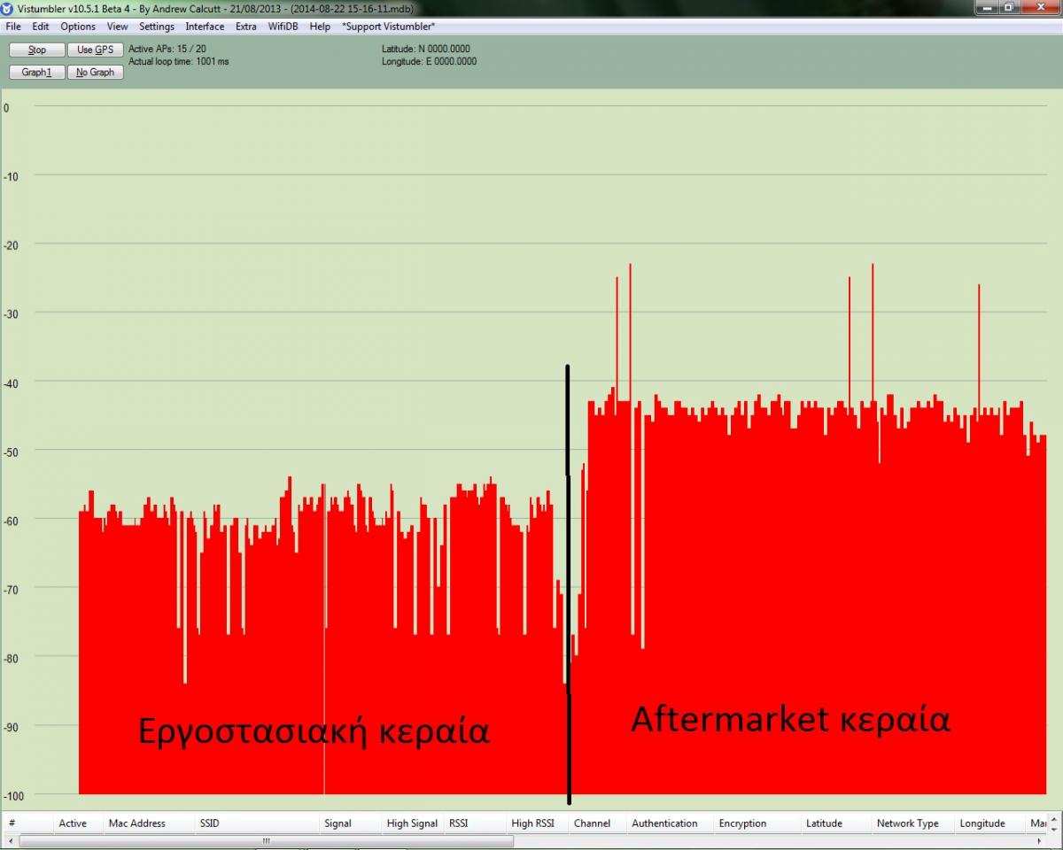1063x850 pixels.
Task: Click the horizontal scrollbar thumb
Action: coord(266,841)
